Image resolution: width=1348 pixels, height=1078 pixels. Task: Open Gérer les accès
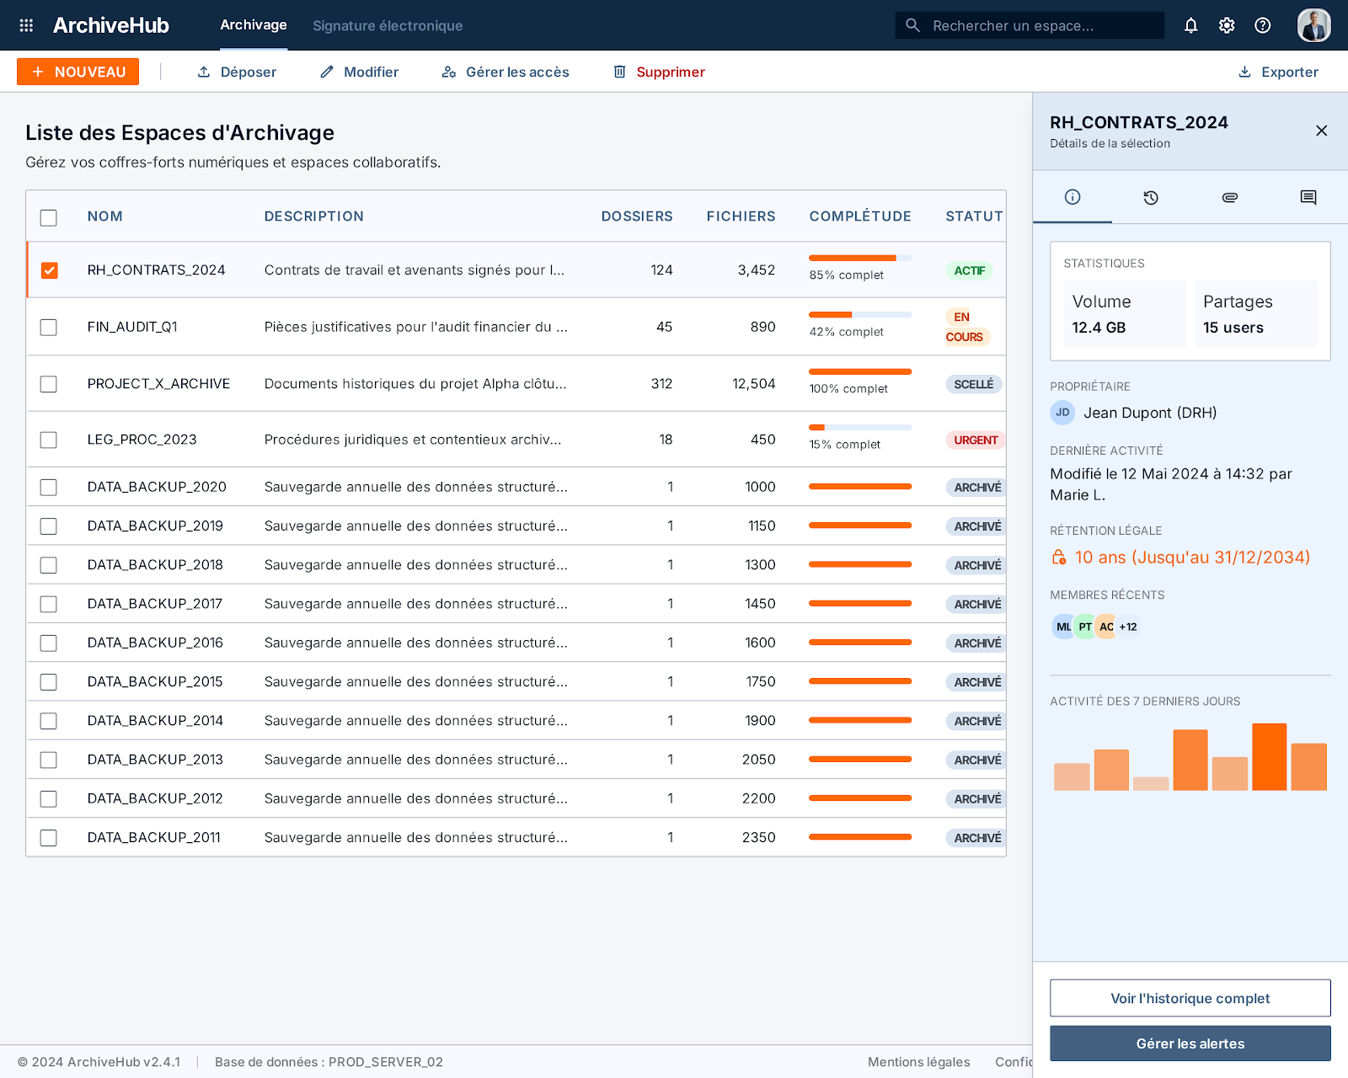[x=505, y=72]
